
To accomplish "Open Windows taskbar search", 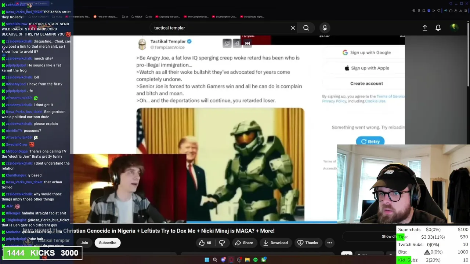I will [x=215, y=260].
